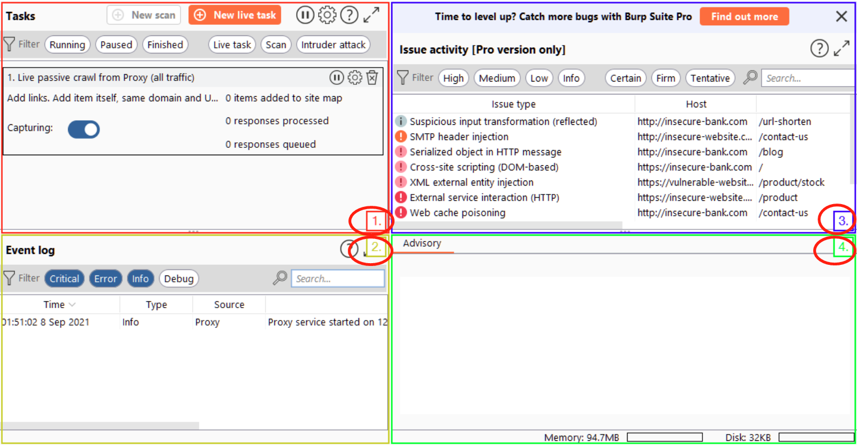Expand the Issue activity panel
The image size is (857, 447).
click(841, 49)
